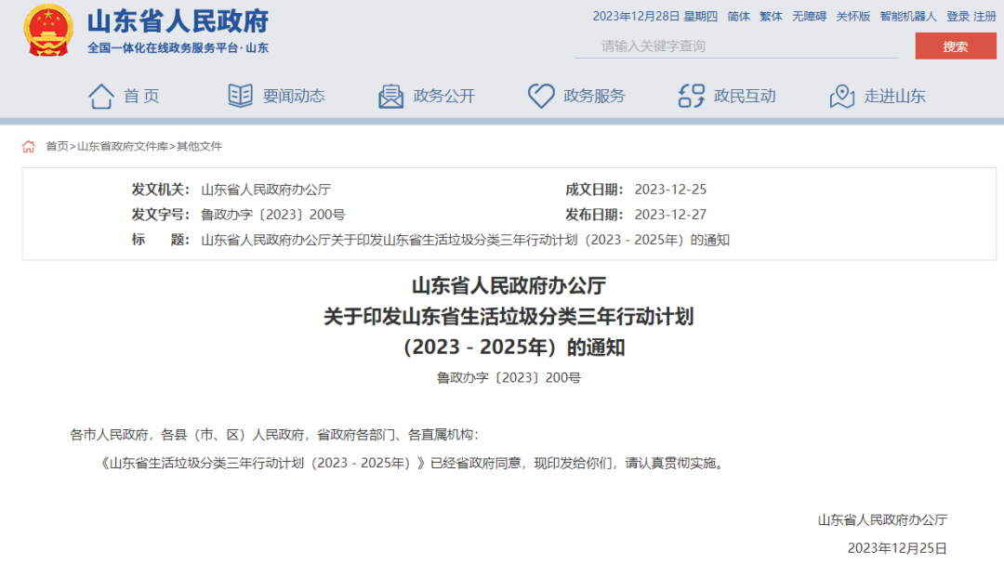Click the heart icon for 政务服务

541,96
